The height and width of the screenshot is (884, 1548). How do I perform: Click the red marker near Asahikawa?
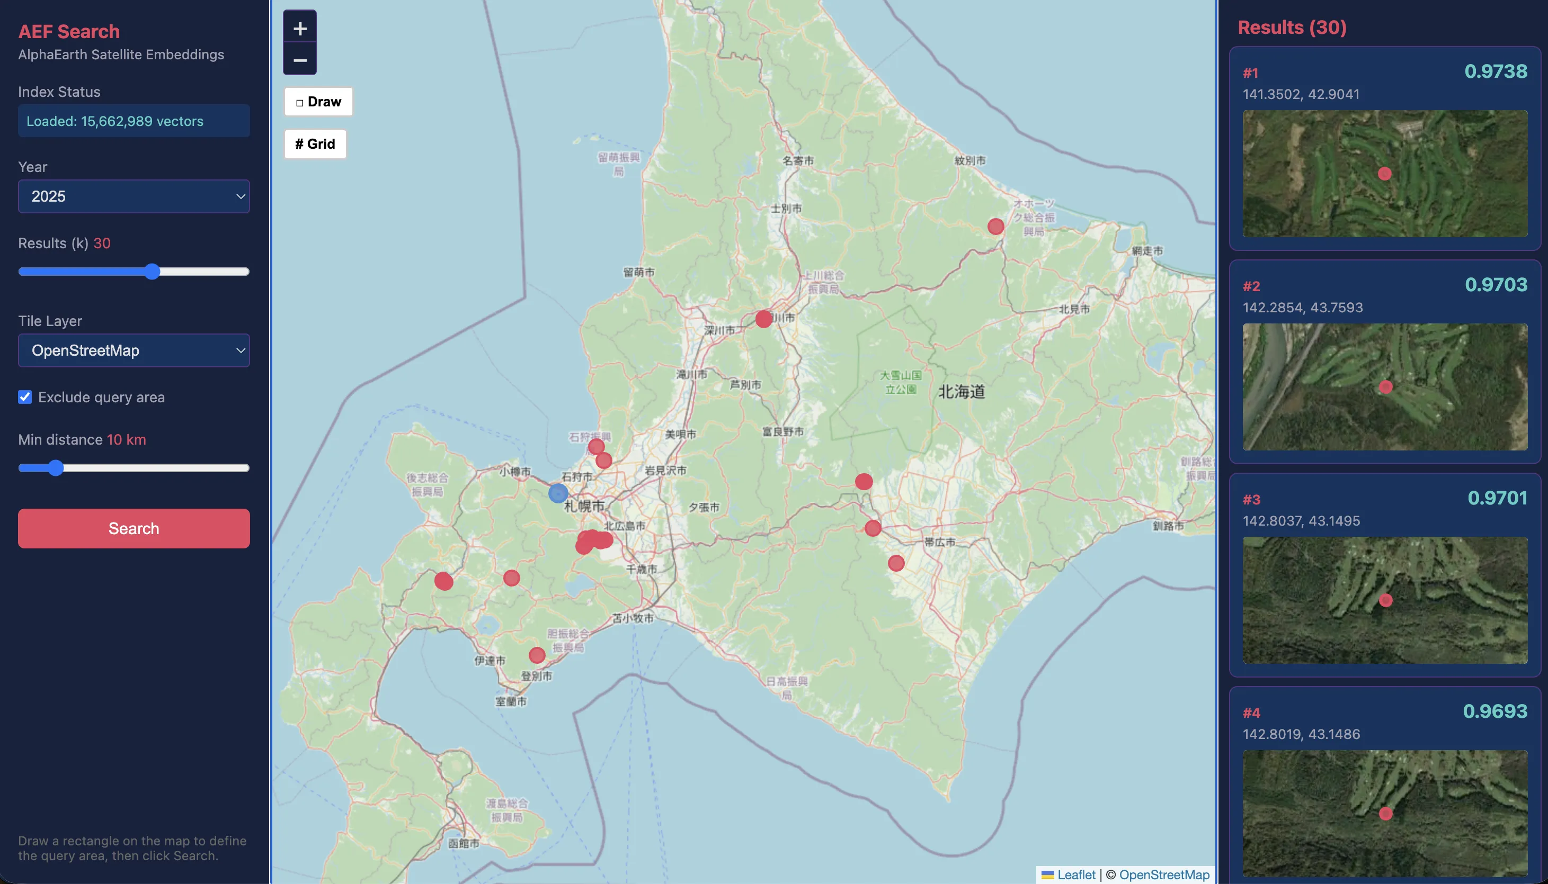pyautogui.click(x=763, y=319)
